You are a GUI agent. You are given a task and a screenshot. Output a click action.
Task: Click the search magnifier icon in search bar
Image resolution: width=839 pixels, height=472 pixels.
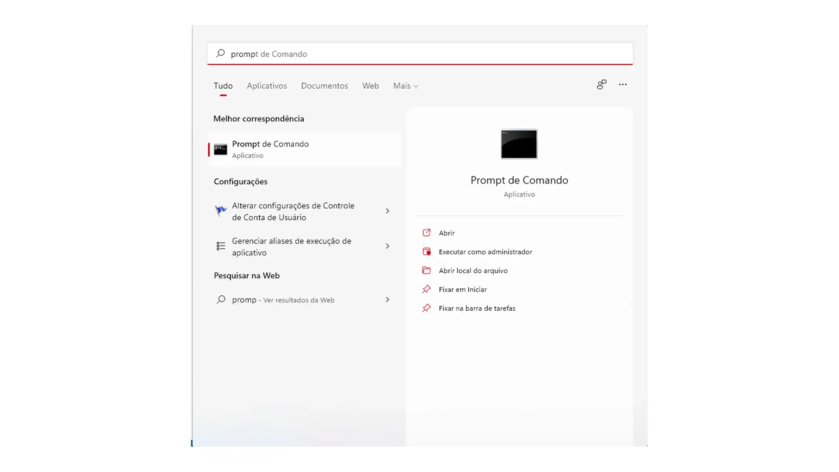point(222,53)
